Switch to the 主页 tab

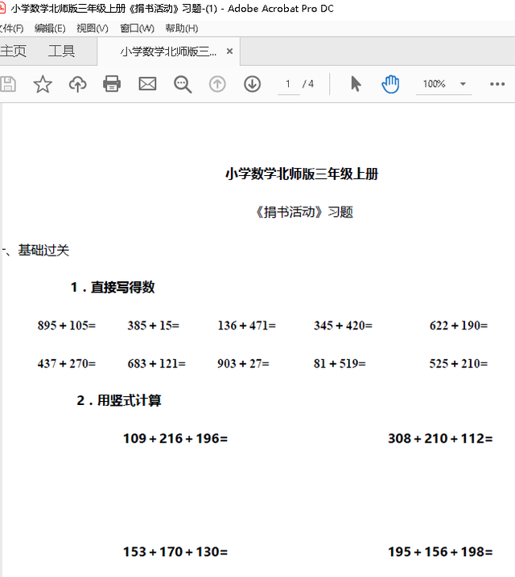tap(13, 51)
